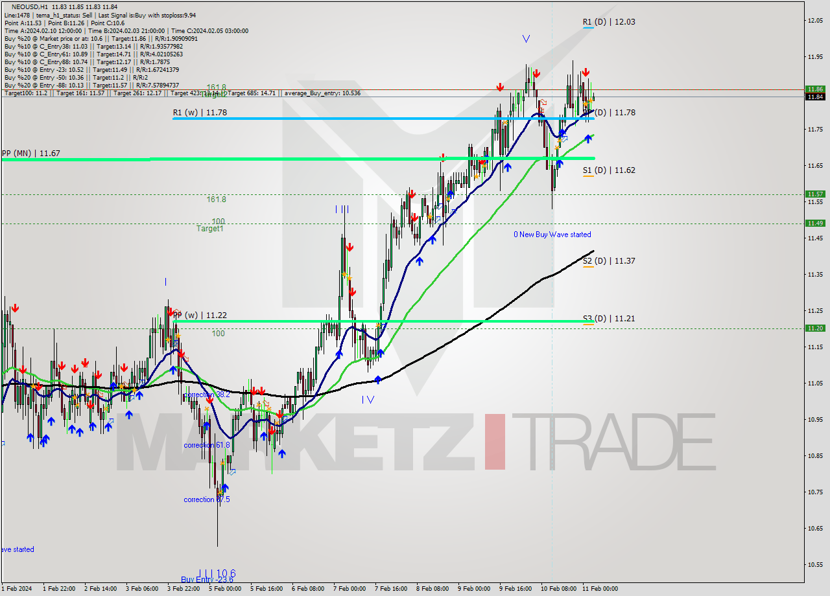Screen dimensions: 830x596
Task: Click the 'Buy Entry -23.6' label
Action: tap(207, 580)
